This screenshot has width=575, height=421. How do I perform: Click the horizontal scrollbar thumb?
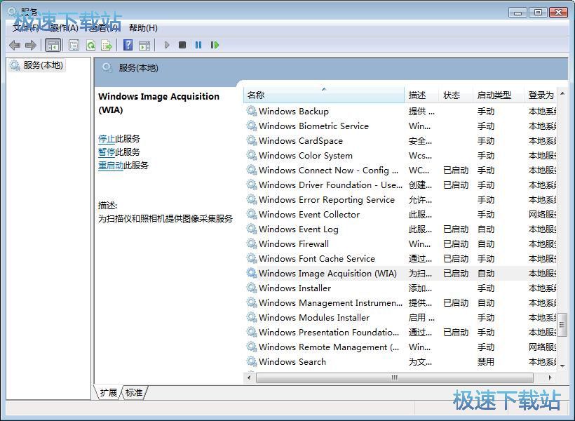[395, 377]
